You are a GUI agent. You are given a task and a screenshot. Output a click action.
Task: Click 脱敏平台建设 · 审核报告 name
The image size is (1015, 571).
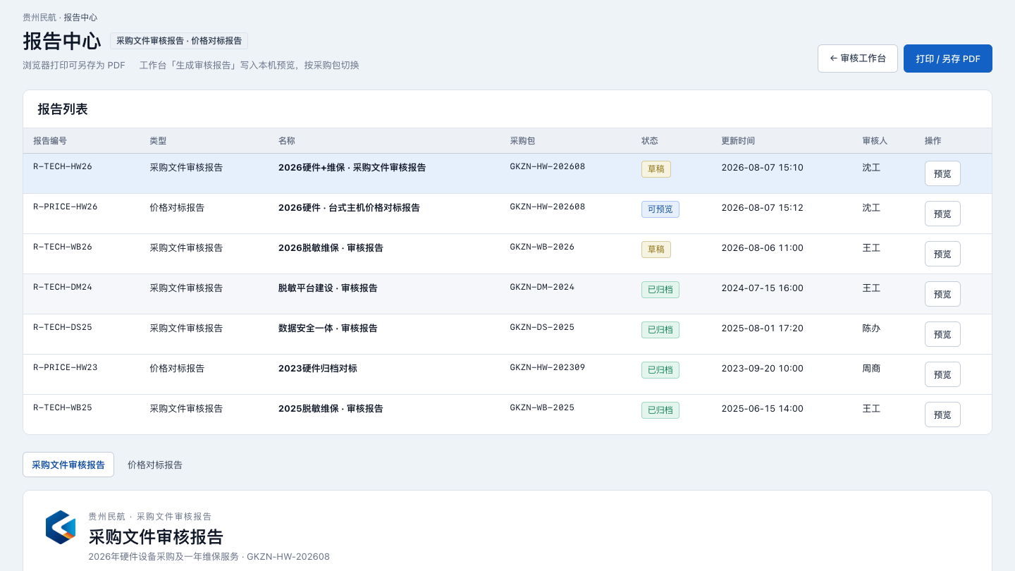tap(328, 288)
